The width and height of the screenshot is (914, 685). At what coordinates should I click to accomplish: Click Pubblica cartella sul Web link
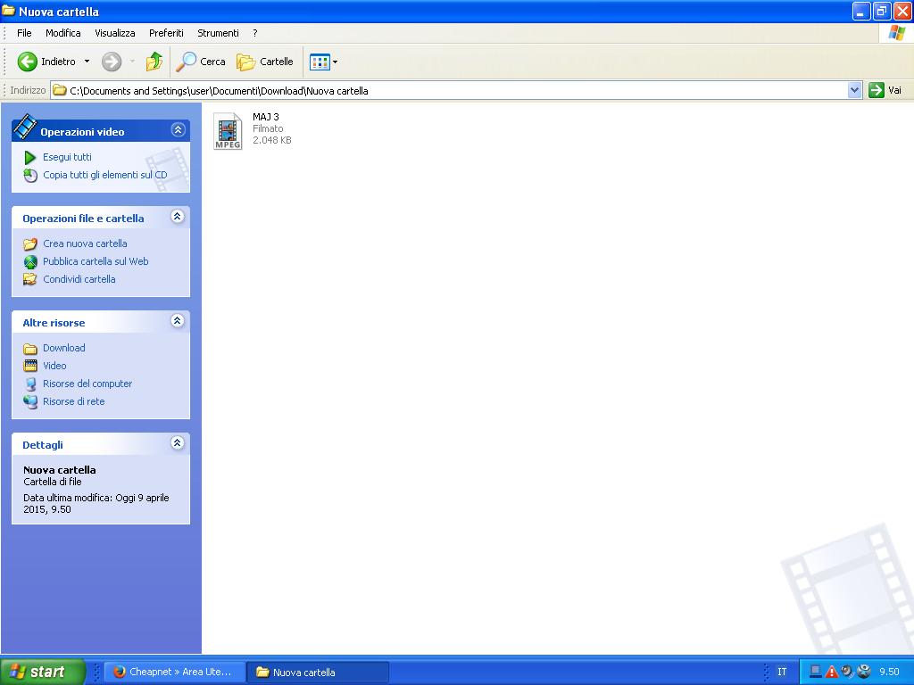tap(96, 261)
